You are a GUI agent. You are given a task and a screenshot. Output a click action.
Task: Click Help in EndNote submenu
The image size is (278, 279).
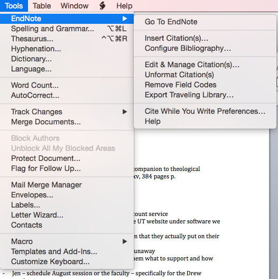click(205, 121)
